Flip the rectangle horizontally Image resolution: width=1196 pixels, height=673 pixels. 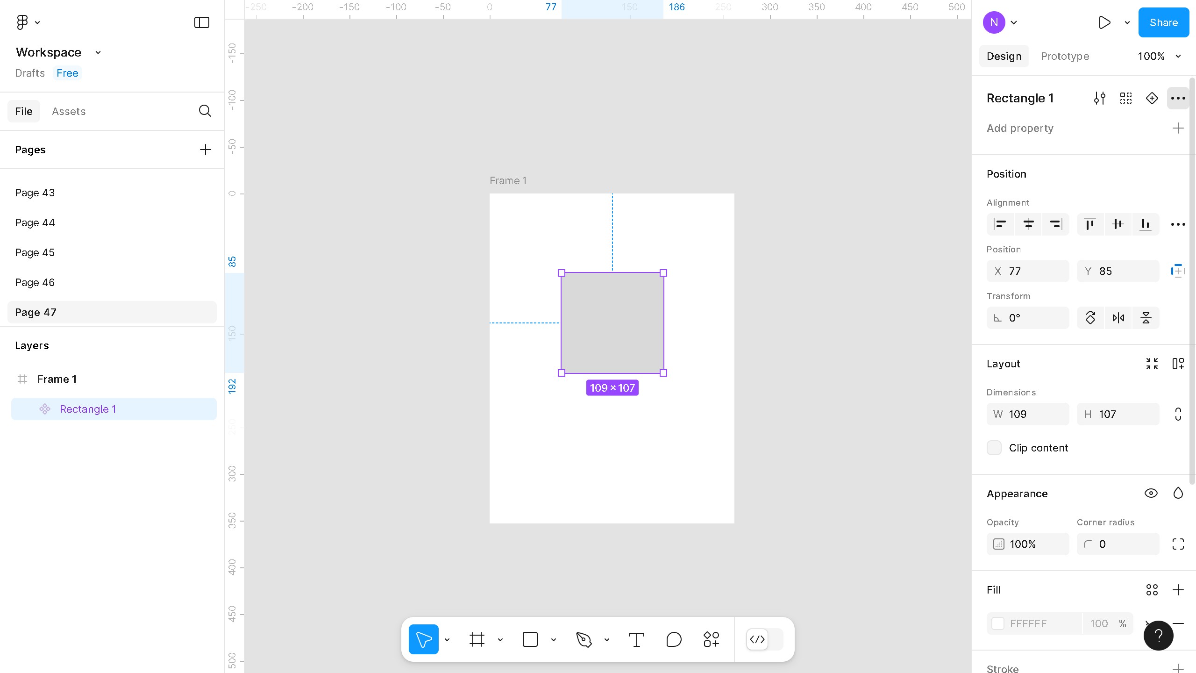1118,318
